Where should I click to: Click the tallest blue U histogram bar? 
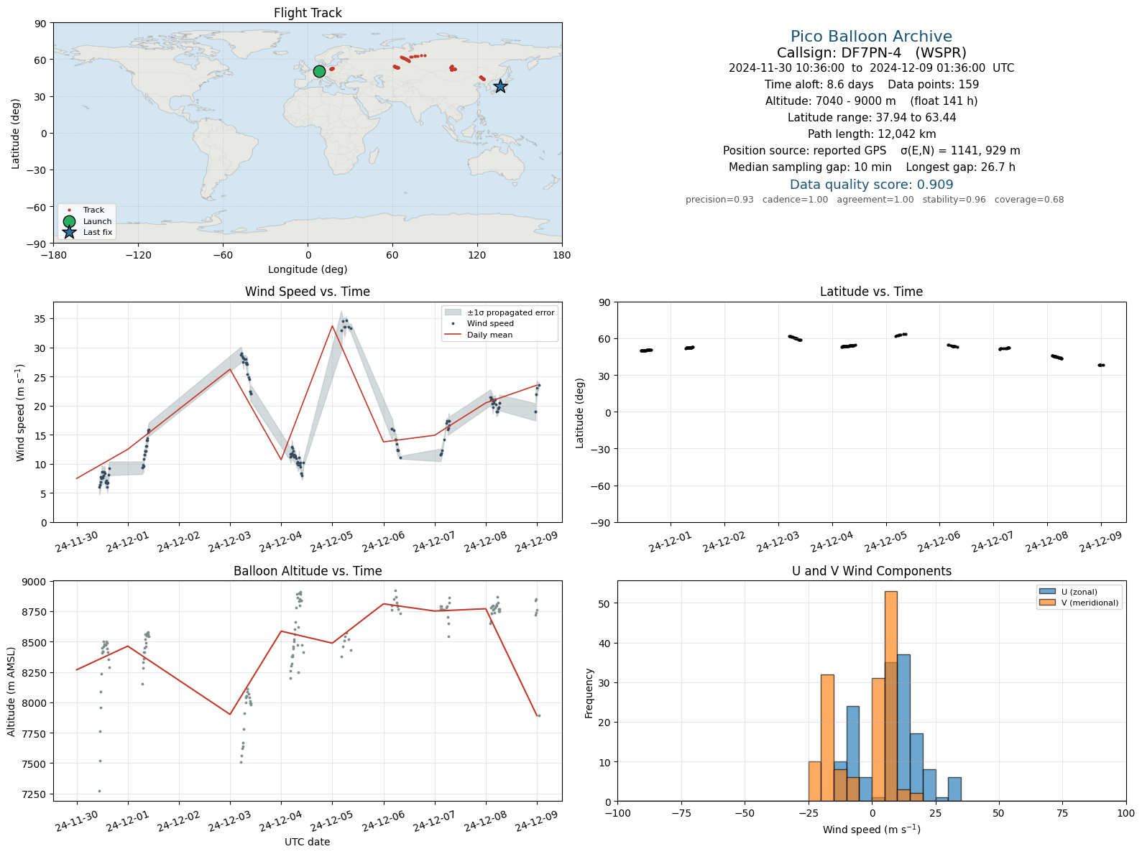tap(903, 728)
